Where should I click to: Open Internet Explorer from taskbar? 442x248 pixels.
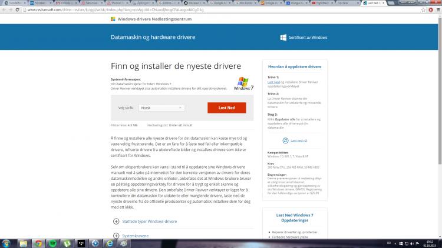pyautogui.click(x=110, y=243)
